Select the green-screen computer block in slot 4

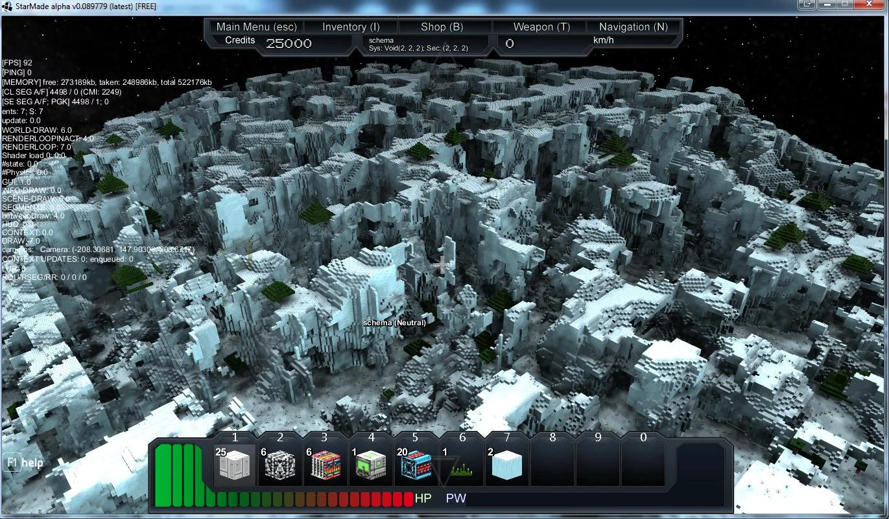(372, 465)
